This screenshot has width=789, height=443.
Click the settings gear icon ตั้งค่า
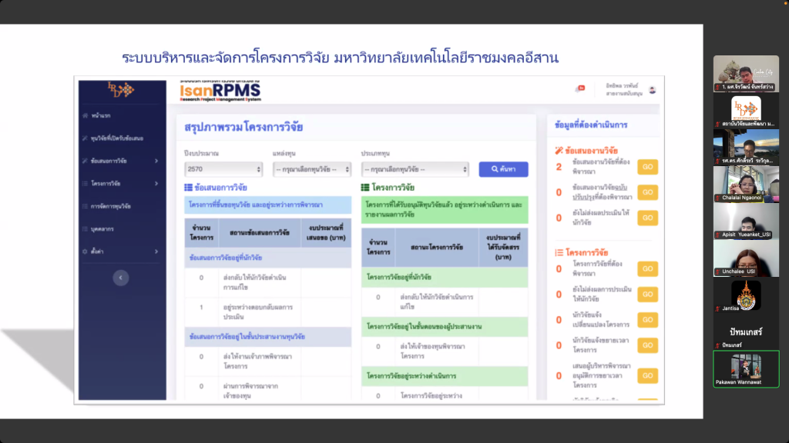pos(84,251)
